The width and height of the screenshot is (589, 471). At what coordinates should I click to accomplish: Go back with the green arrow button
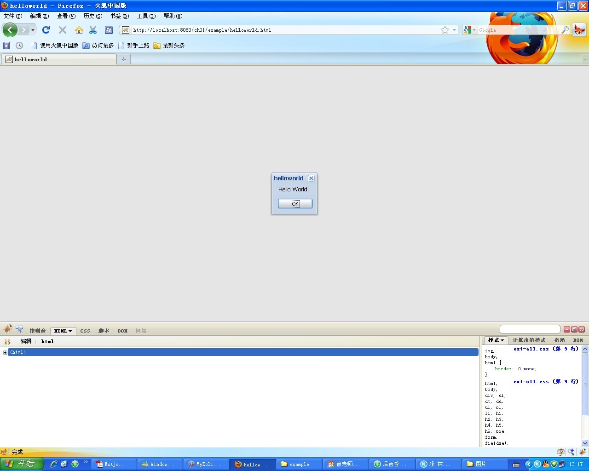10,30
